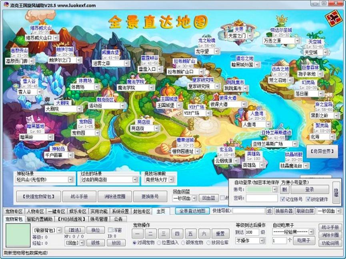Click the 消除进度圈 button
The image size is (346, 259).
115,196
